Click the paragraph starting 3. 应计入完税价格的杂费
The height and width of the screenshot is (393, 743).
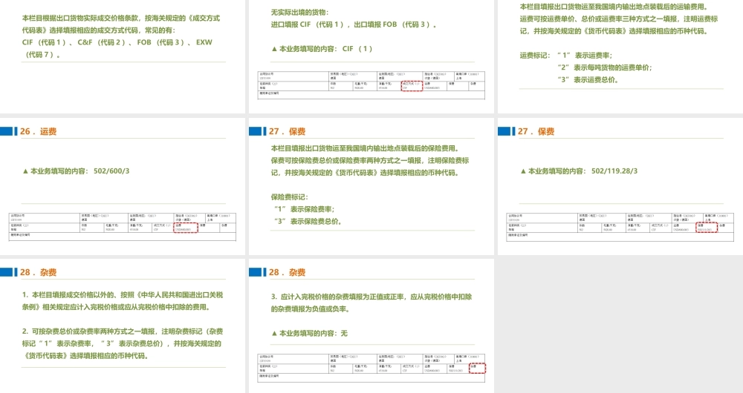pyautogui.click(x=371, y=303)
